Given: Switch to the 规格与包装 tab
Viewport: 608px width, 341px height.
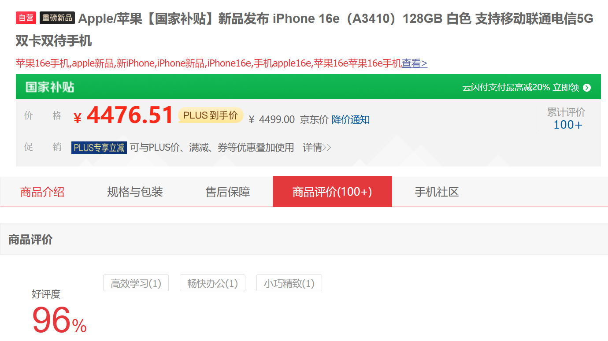Looking at the screenshot, I should click(x=135, y=192).
